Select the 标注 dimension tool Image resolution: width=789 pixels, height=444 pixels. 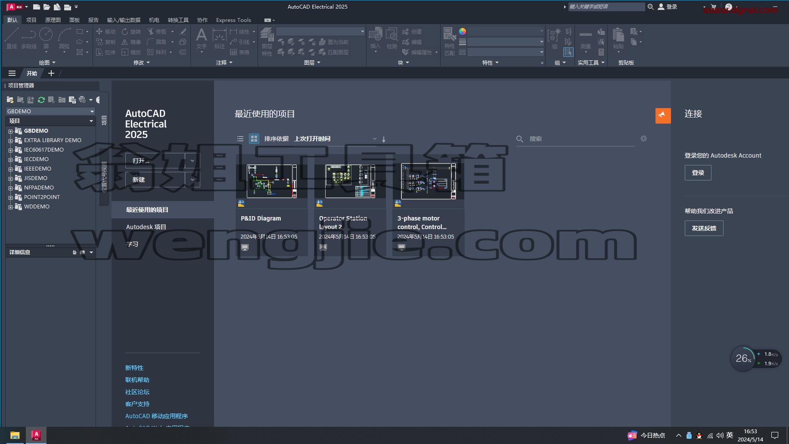(220, 38)
